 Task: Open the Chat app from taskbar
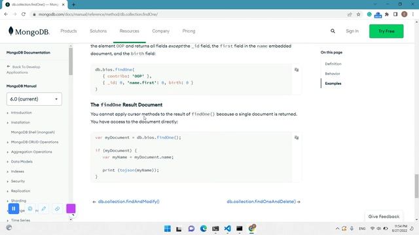pyautogui.click(x=191, y=228)
